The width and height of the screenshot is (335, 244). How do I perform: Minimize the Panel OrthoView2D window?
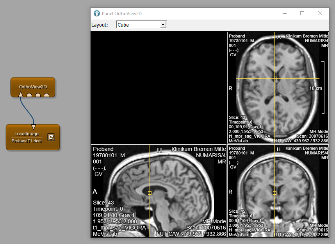(284, 13)
